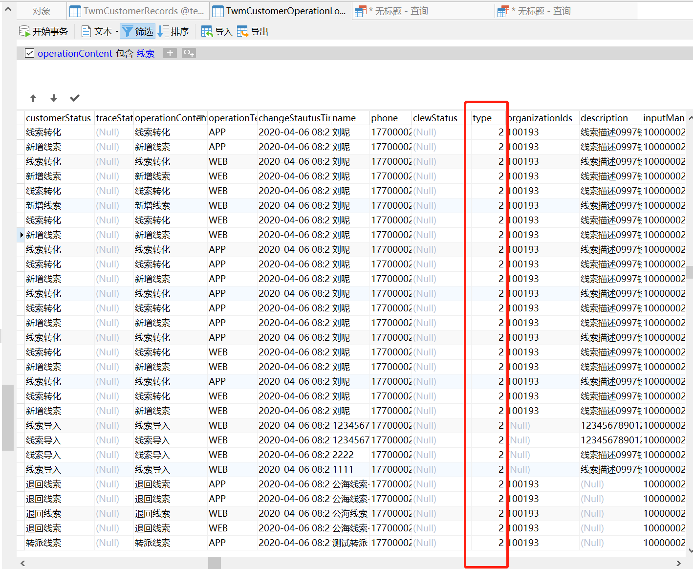Viewport: 693px width, 569px height.
Task: Click the Begin Transaction (开始事务) button
Action: [43, 32]
